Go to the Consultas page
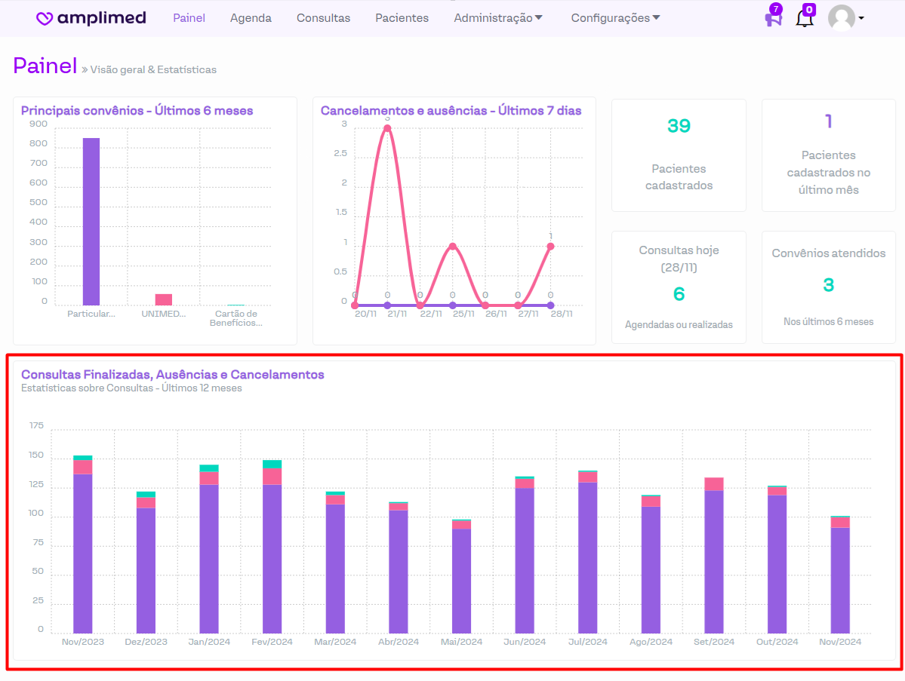This screenshot has height=681, width=905. [x=323, y=18]
